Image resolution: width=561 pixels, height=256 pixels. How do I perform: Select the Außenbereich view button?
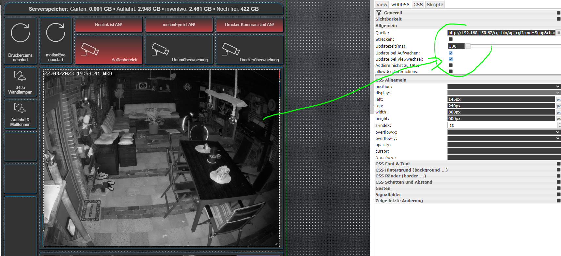coord(109,49)
